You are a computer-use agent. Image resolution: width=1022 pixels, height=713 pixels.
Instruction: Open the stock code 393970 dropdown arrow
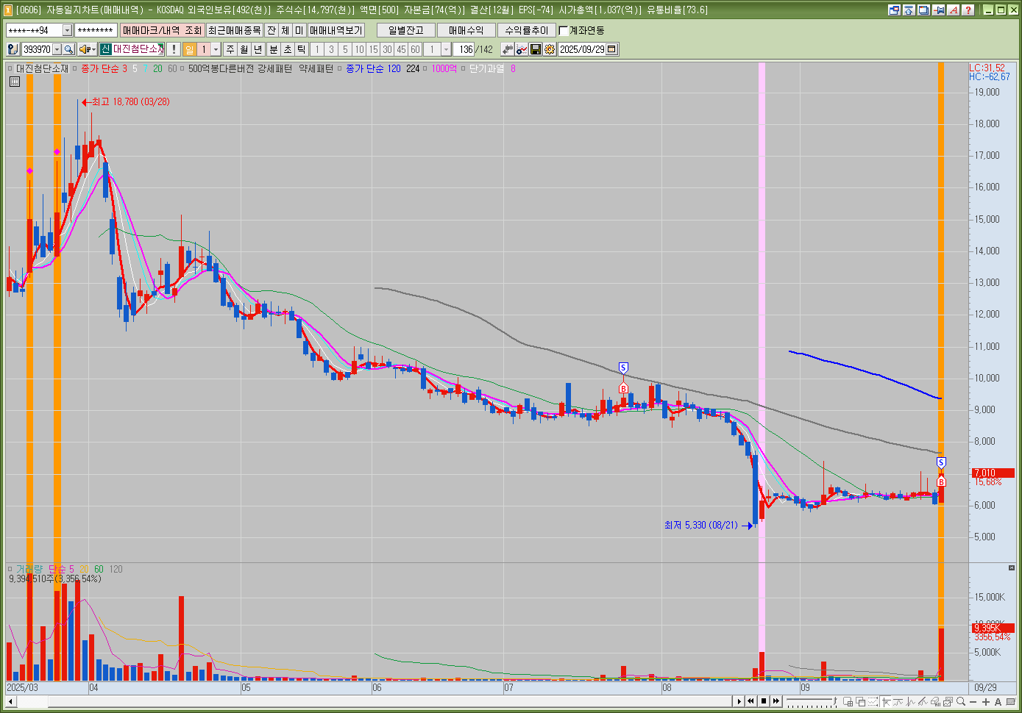57,49
